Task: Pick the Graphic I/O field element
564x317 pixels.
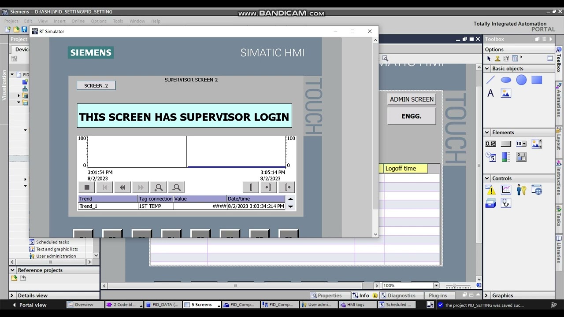Action: pos(537,144)
